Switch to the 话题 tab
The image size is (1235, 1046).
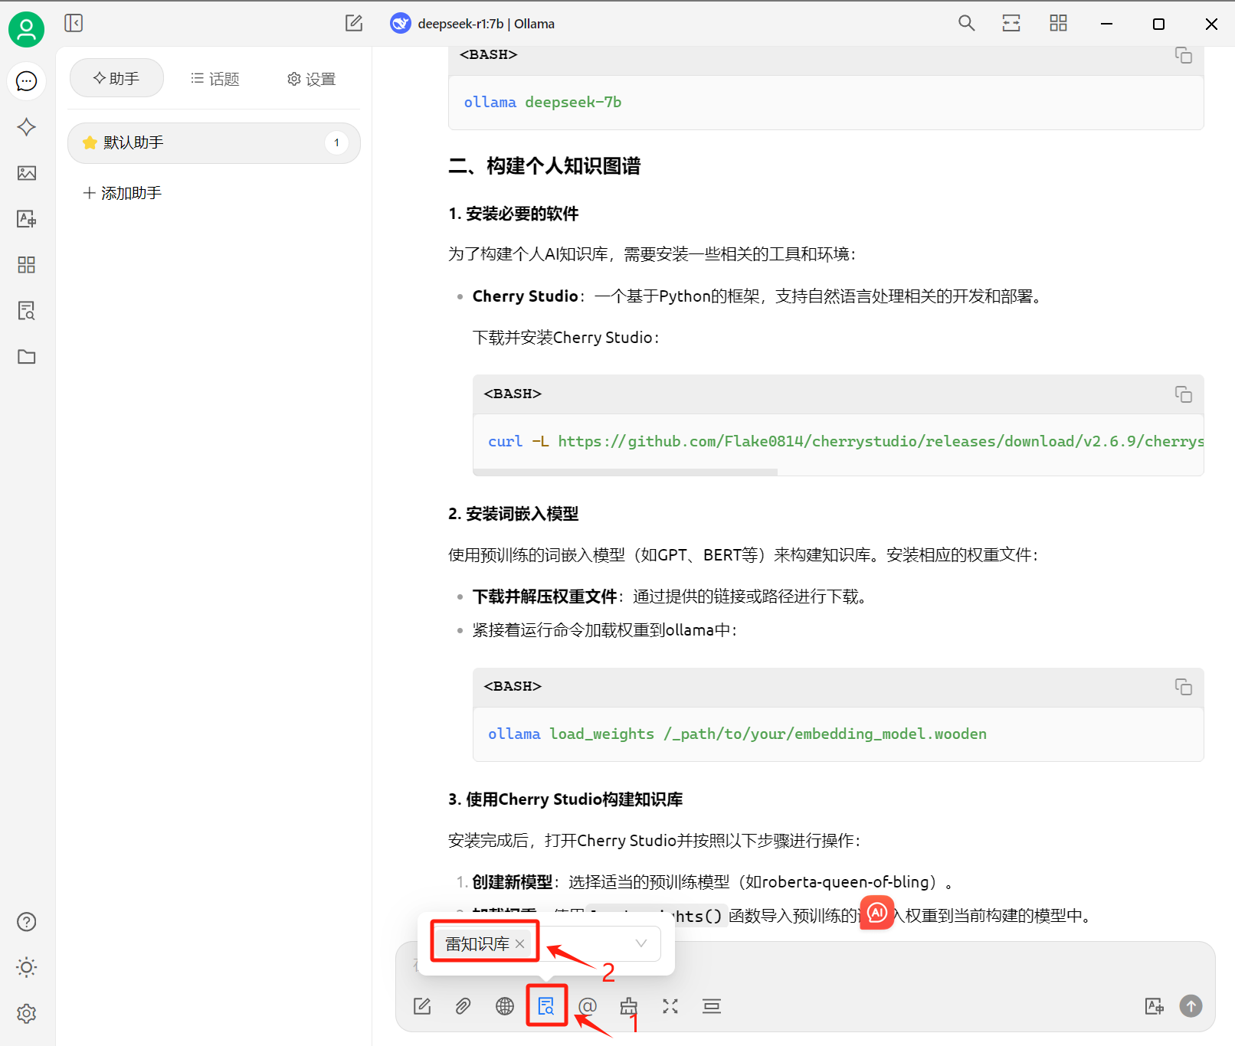[215, 79]
